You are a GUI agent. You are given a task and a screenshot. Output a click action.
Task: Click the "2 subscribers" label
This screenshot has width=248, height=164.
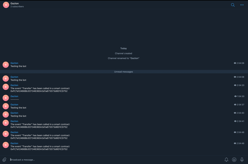[17, 7]
